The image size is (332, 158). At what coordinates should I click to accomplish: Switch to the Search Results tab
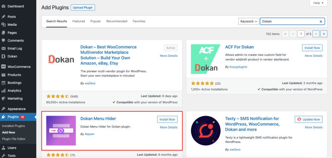[x=56, y=21]
